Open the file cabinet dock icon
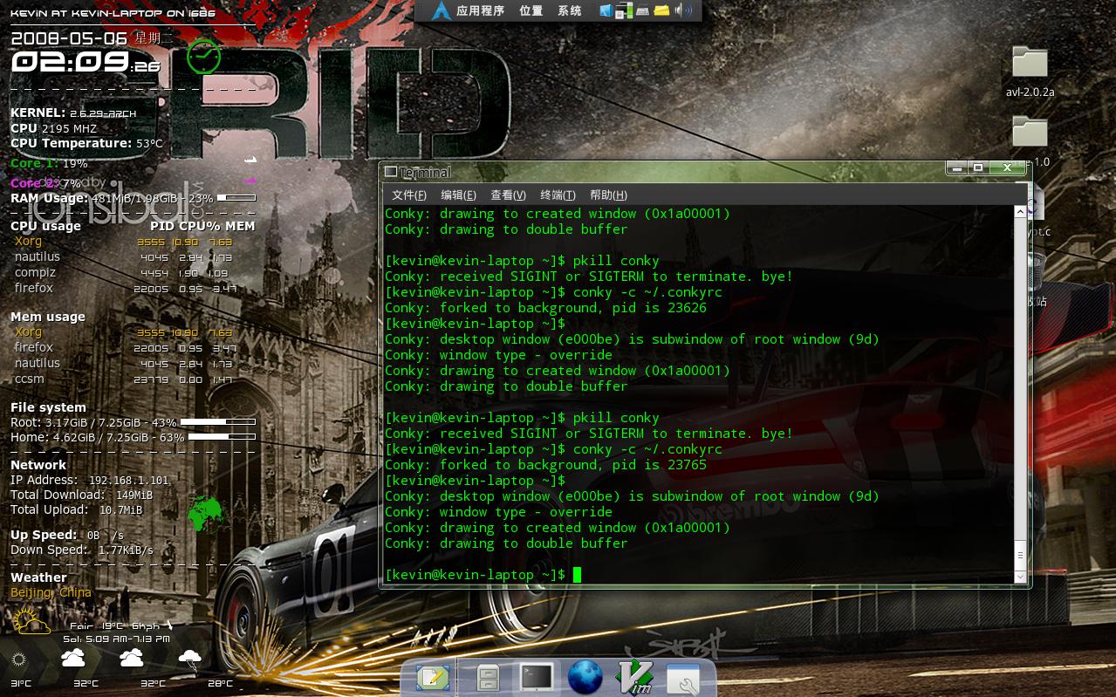The image size is (1116, 697). (488, 678)
